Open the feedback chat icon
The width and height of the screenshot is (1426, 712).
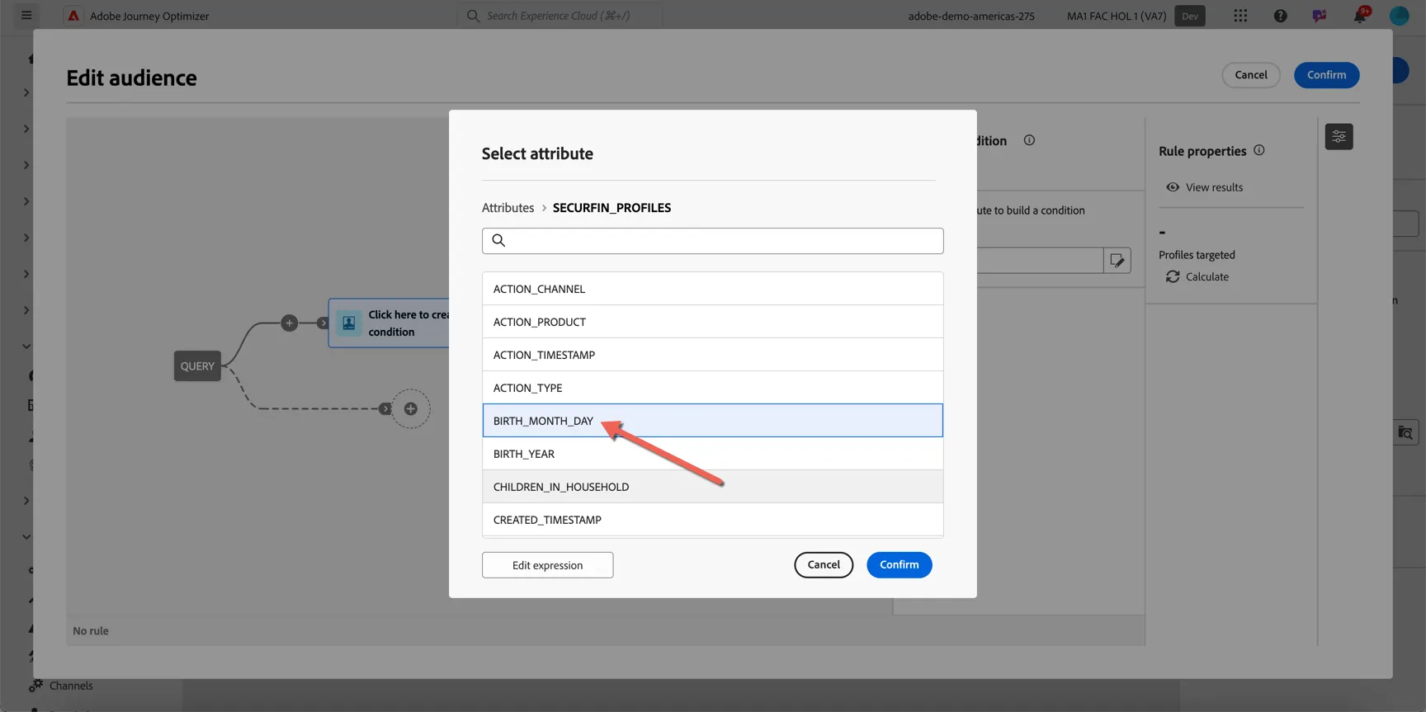click(1320, 16)
